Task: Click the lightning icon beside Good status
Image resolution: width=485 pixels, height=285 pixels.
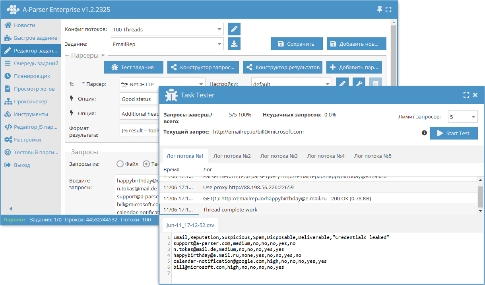Action: 72,98
